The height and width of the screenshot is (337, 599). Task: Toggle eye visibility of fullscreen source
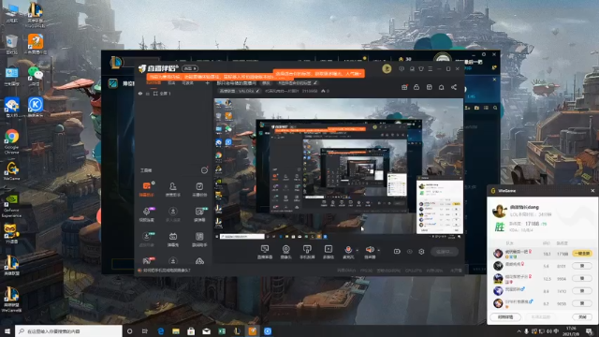point(140,94)
